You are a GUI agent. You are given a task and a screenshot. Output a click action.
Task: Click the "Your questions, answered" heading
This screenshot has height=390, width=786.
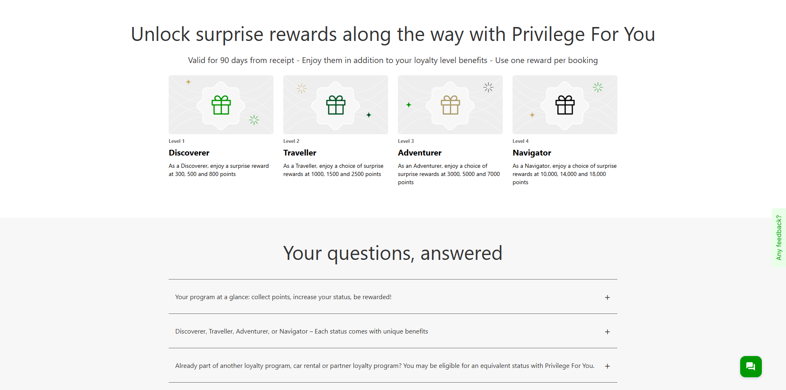point(393,253)
